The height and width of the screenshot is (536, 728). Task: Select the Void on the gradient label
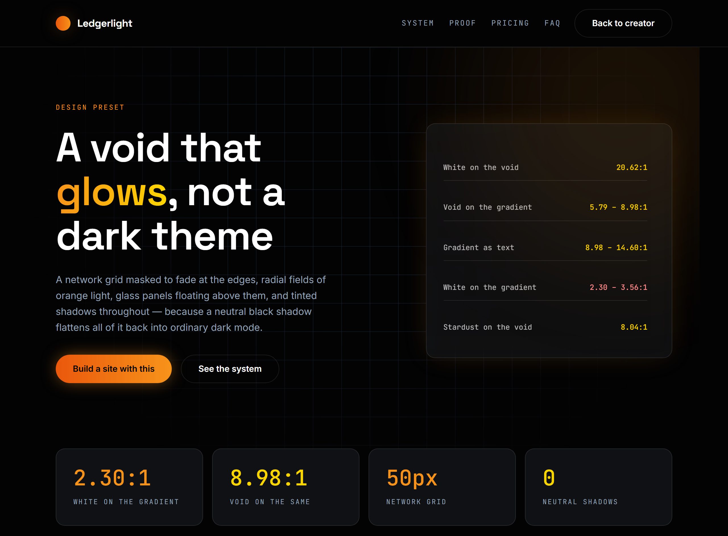487,207
